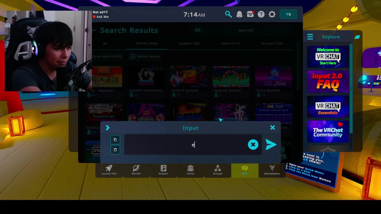Image resolution: width=381 pixels, height=214 pixels.
Task: Open Spanish Garden world thumbnail
Action: [231, 77]
